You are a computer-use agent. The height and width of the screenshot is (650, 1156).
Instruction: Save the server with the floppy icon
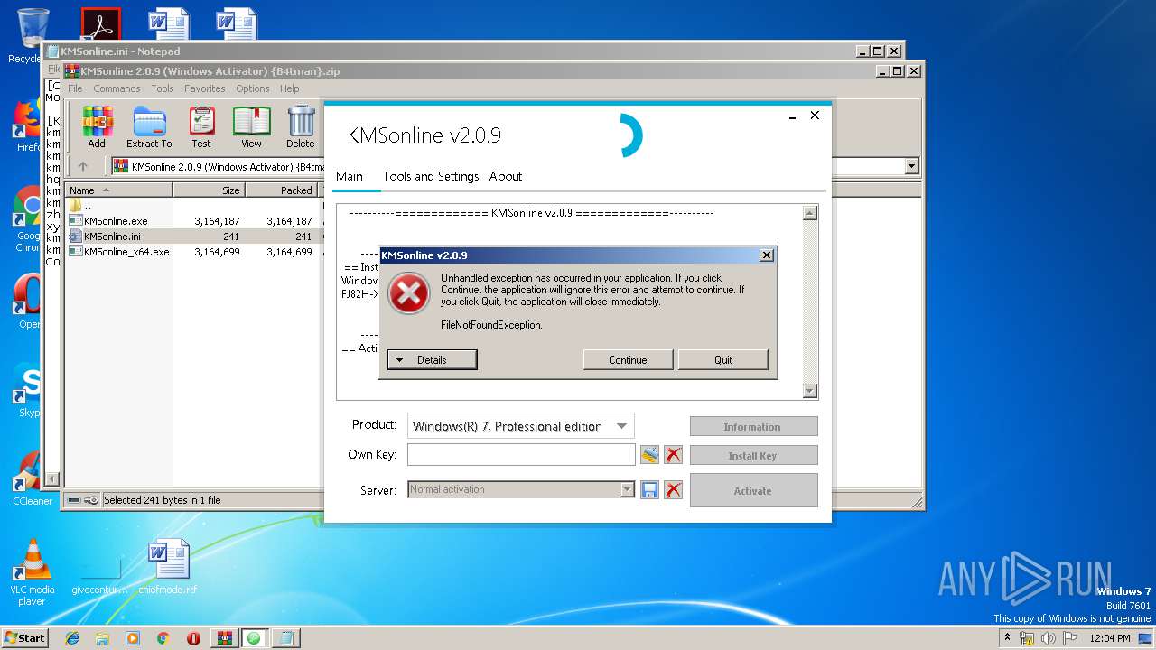[x=649, y=490]
